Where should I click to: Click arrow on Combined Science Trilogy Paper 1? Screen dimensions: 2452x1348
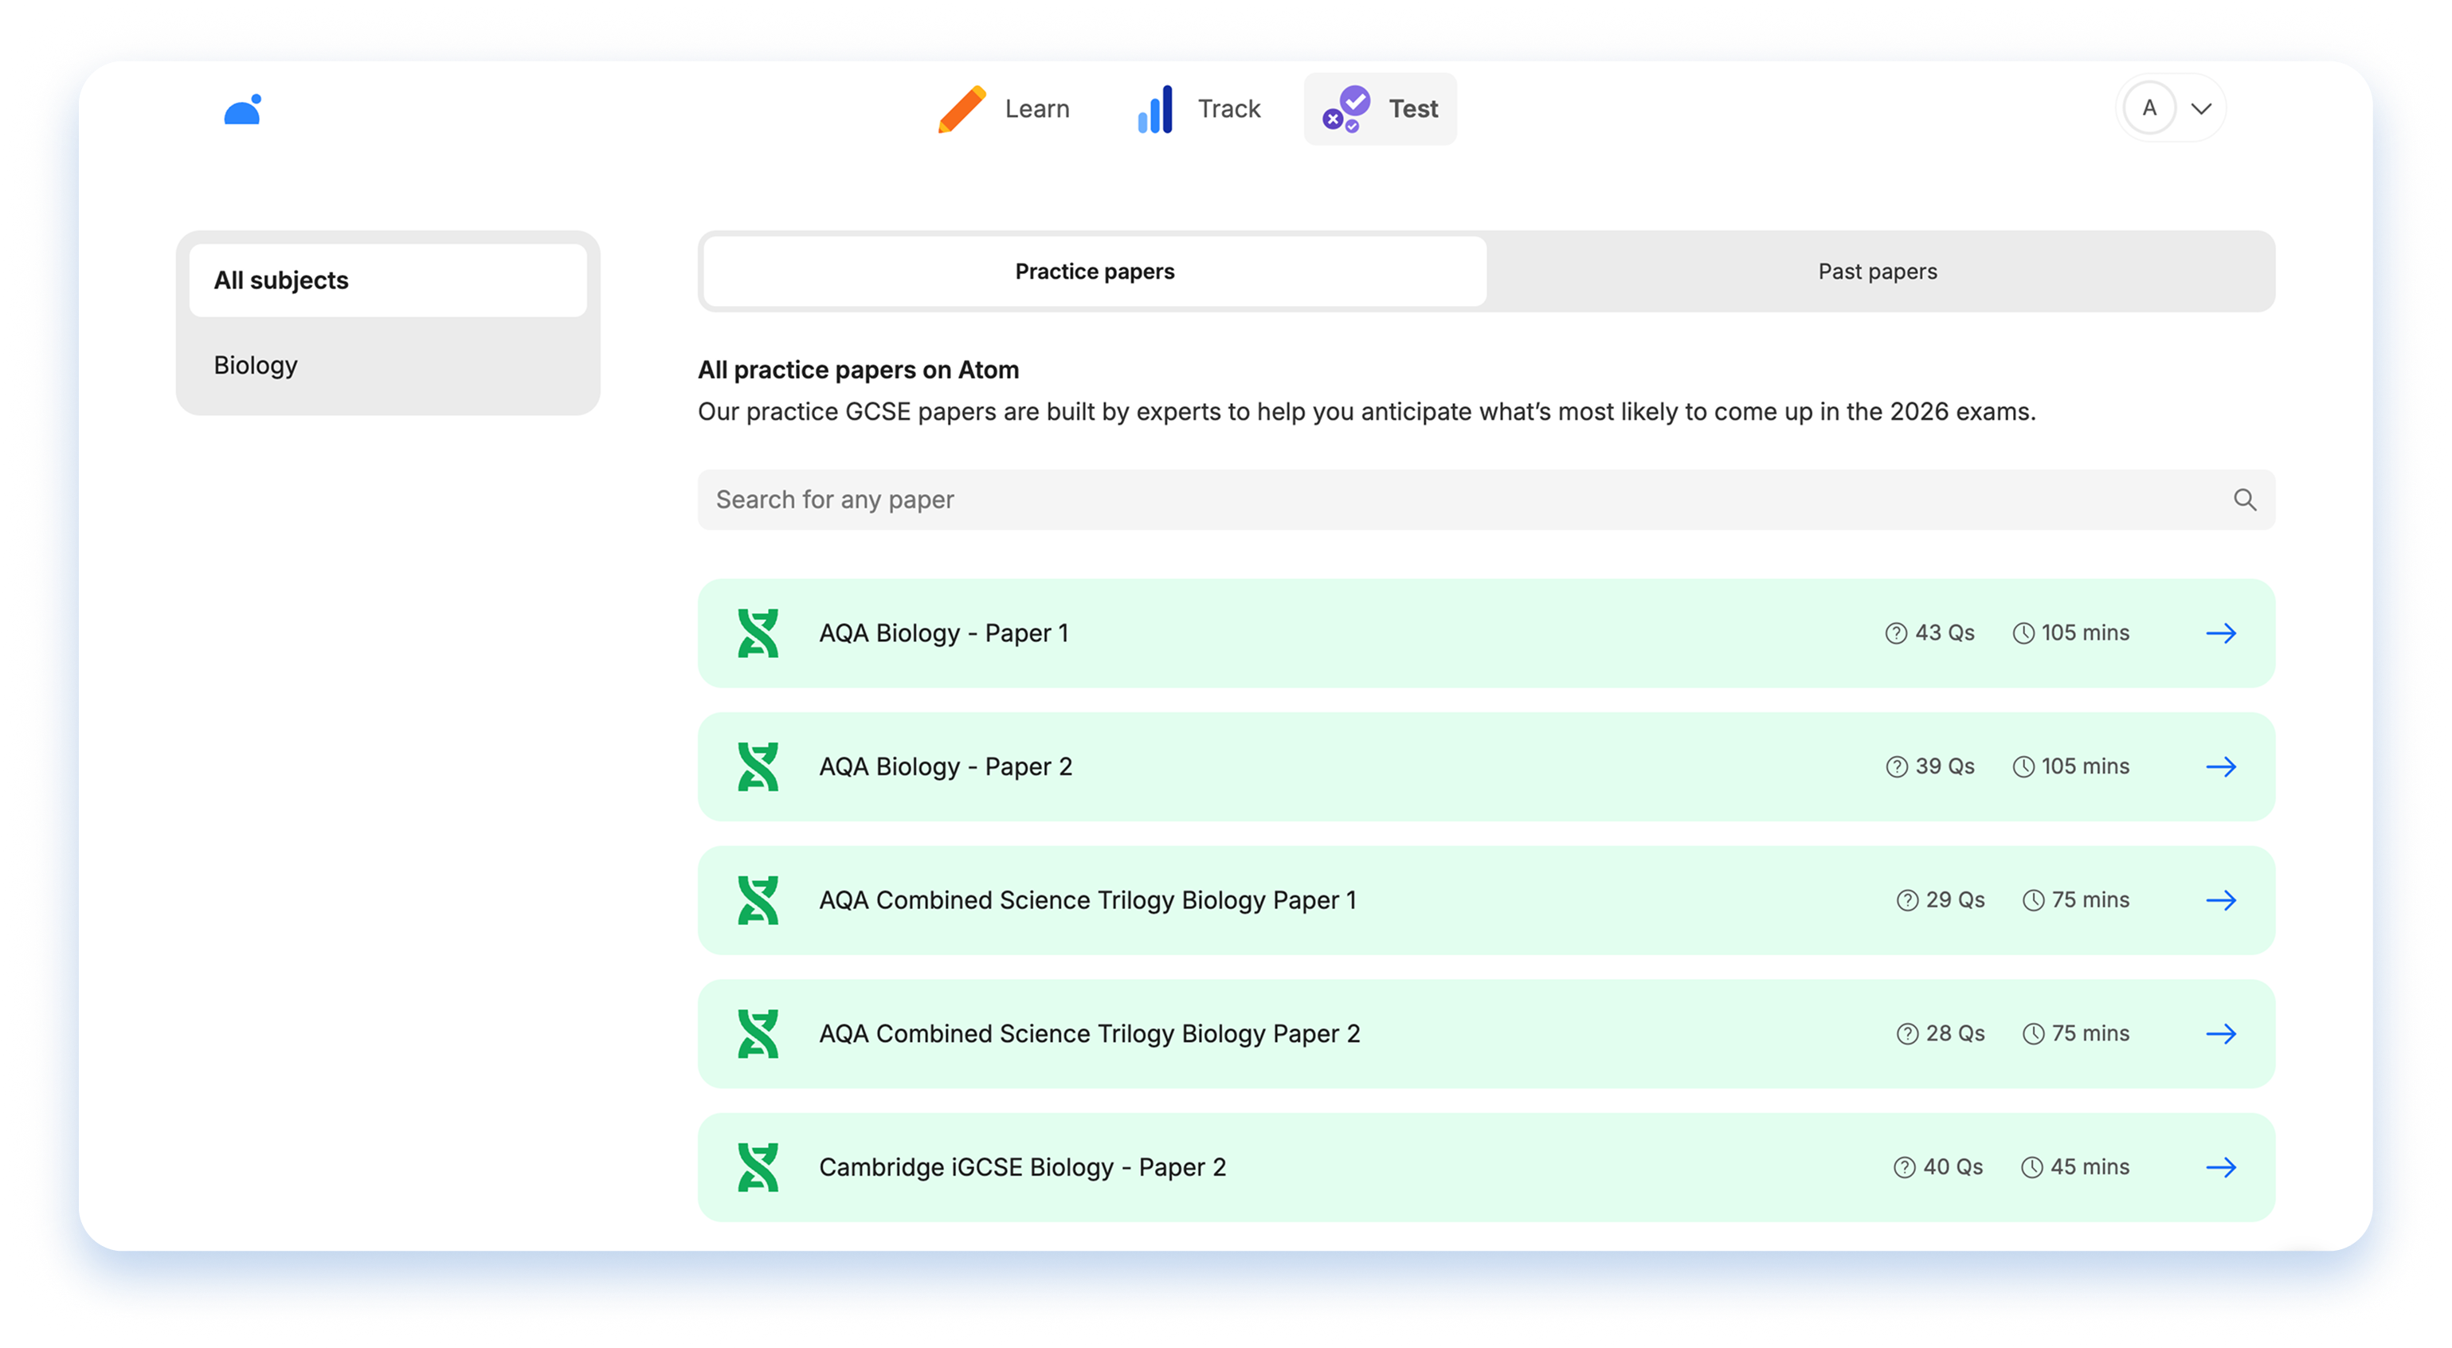[x=2221, y=900]
